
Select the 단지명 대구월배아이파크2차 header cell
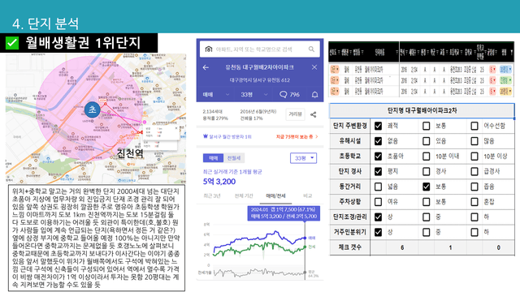pyautogui.click(x=422, y=110)
